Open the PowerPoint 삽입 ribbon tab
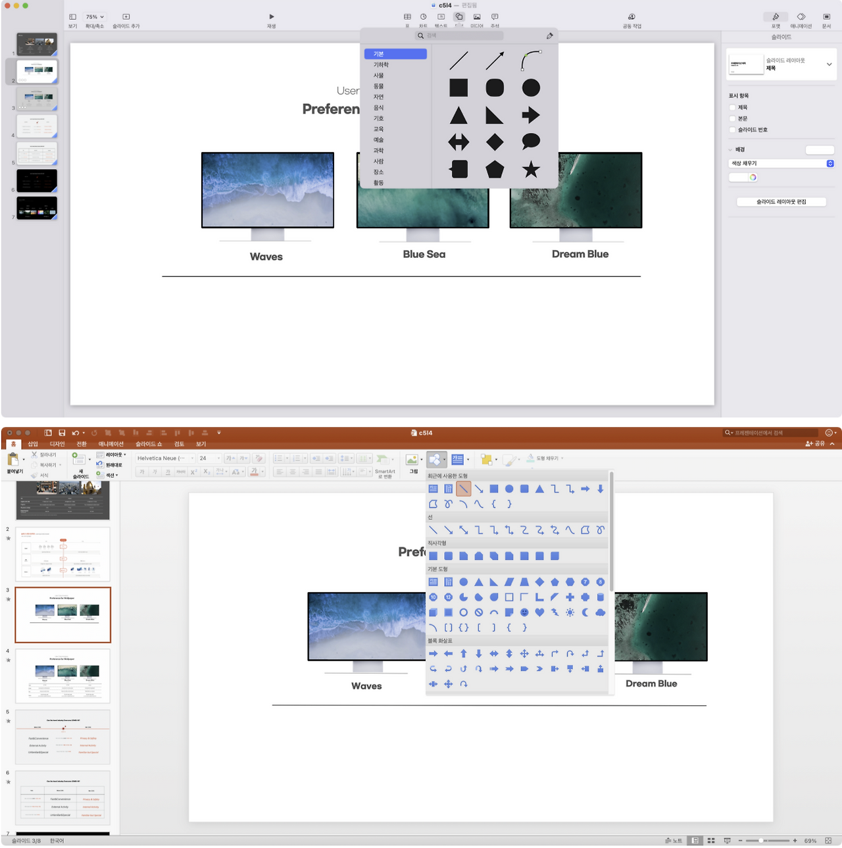 [x=33, y=444]
